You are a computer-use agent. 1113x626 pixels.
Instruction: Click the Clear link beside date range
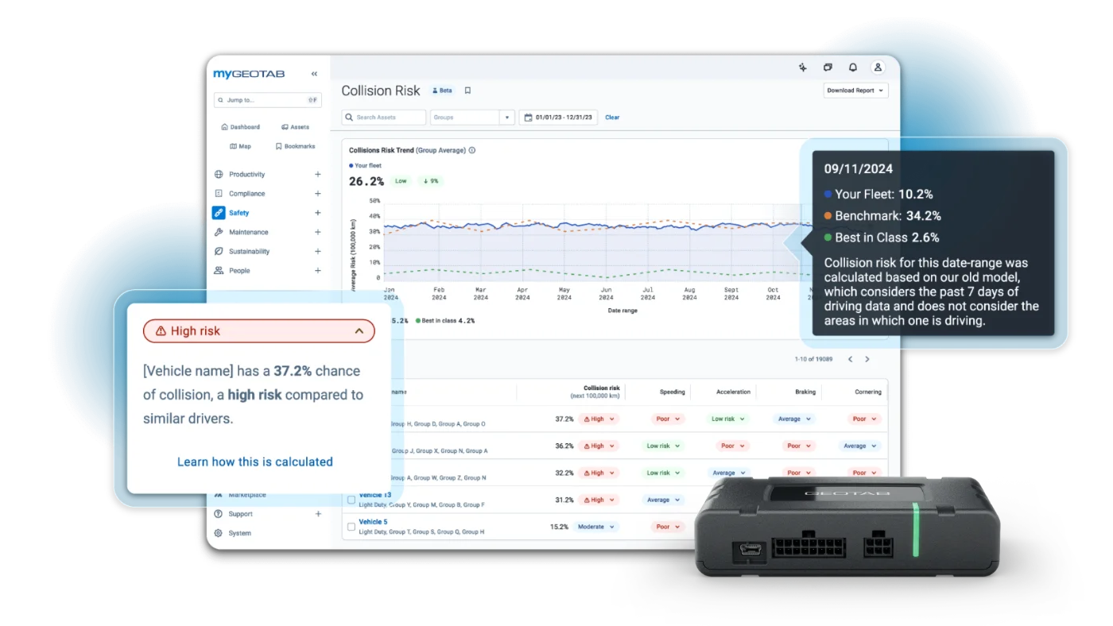click(x=612, y=117)
